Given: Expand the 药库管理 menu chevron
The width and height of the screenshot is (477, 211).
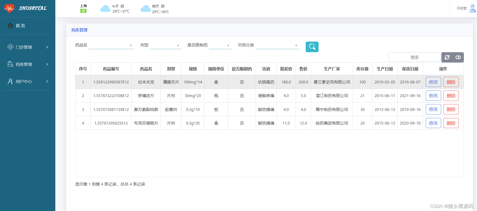Looking at the screenshot, I should tap(47, 64).
